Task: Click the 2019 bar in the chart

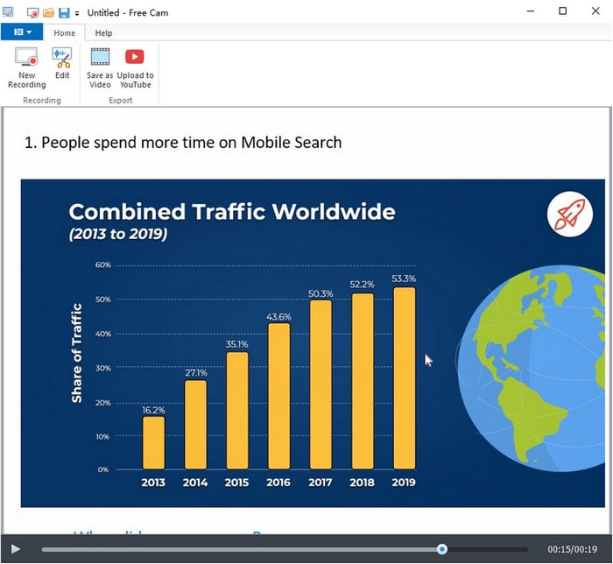Action: [x=405, y=378]
